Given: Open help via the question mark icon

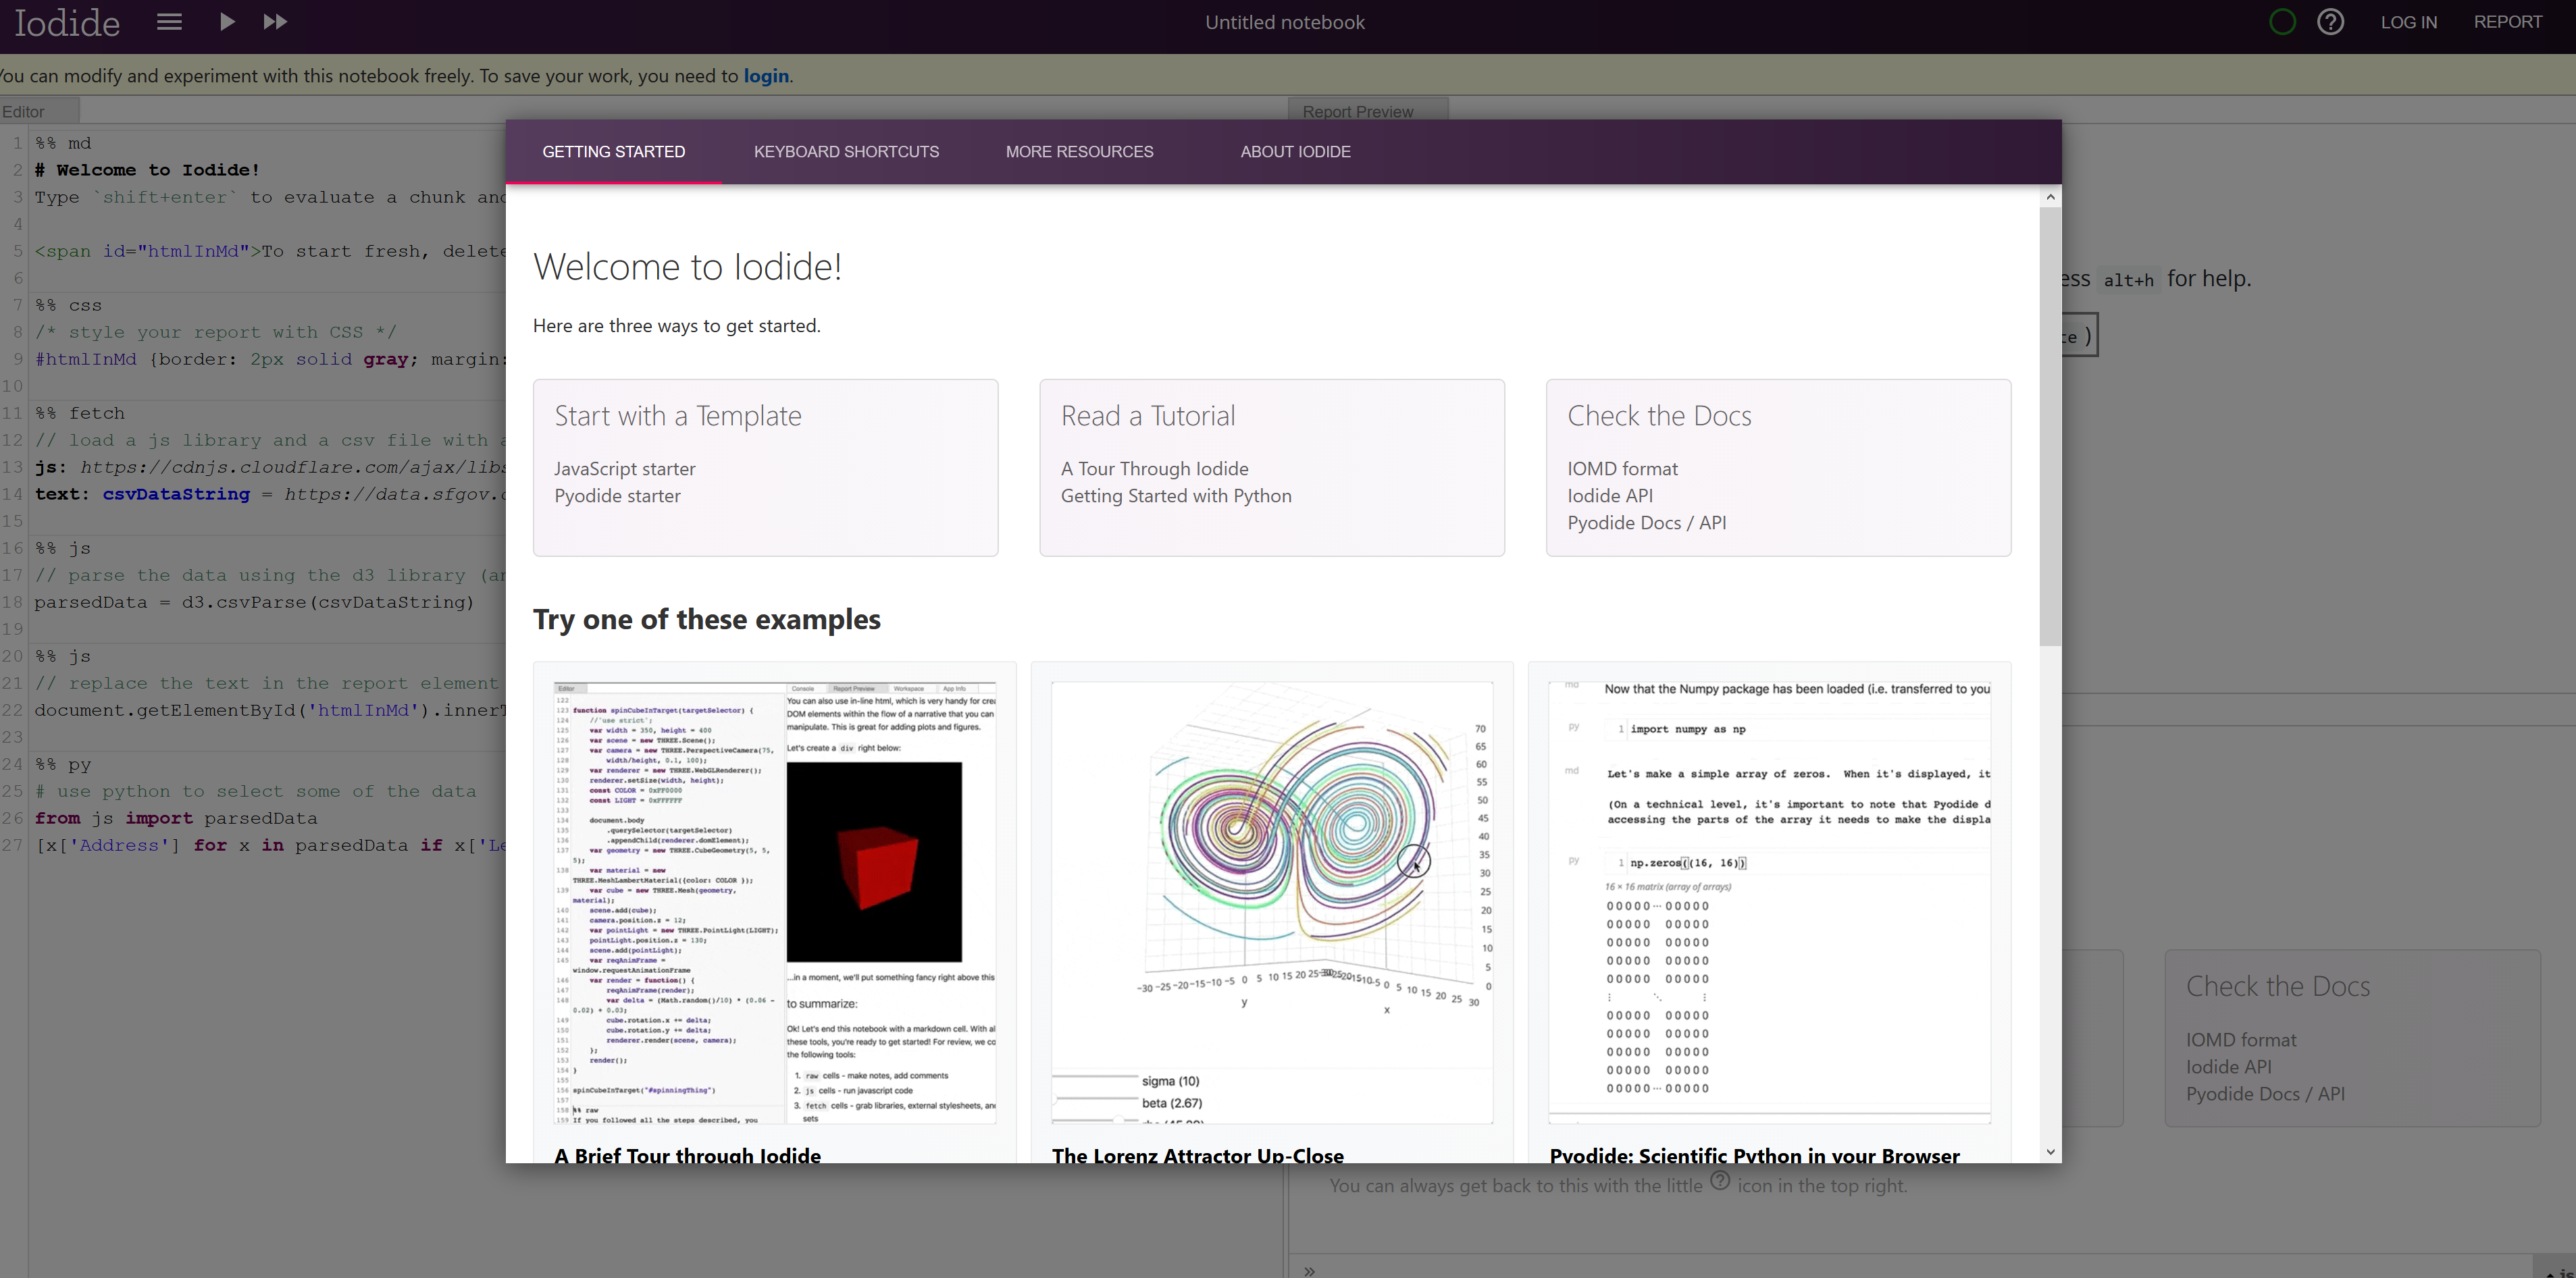Looking at the screenshot, I should (x=2330, y=22).
